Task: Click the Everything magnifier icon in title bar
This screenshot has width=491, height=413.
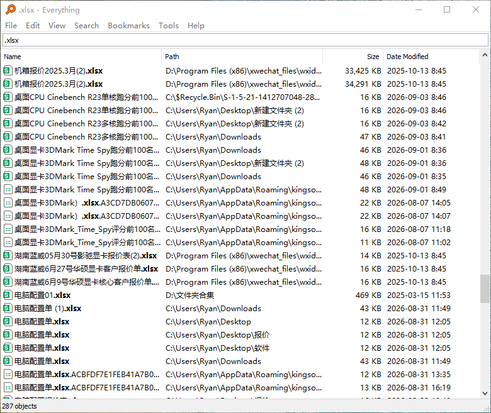Action: coord(11,9)
